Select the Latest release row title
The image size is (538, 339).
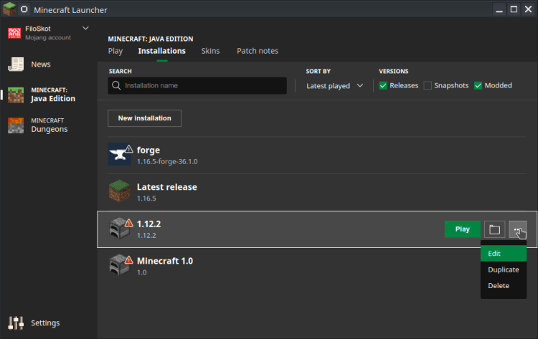point(167,187)
